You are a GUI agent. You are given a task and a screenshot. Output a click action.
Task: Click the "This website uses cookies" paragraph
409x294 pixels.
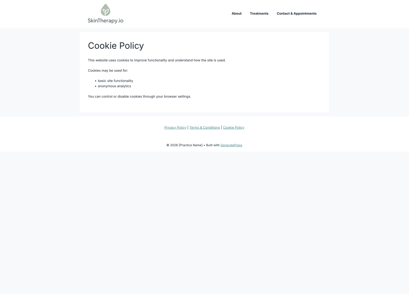click(157, 60)
